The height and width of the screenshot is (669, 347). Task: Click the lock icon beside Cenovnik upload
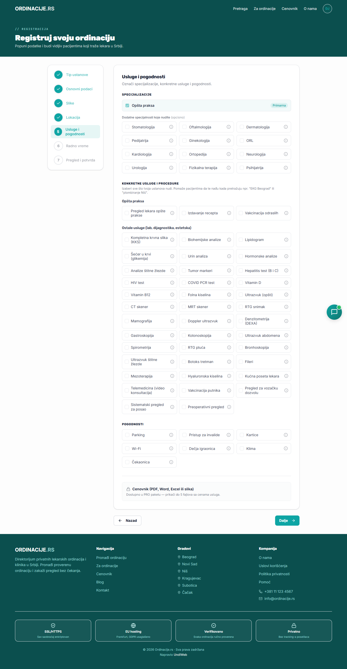pos(128,489)
